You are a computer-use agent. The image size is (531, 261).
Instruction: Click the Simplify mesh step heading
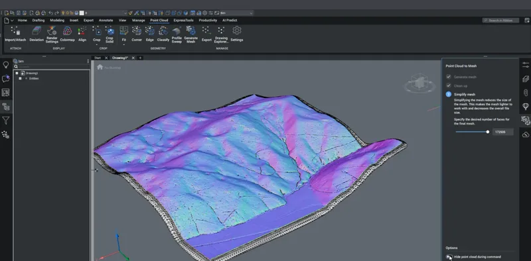tap(464, 94)
